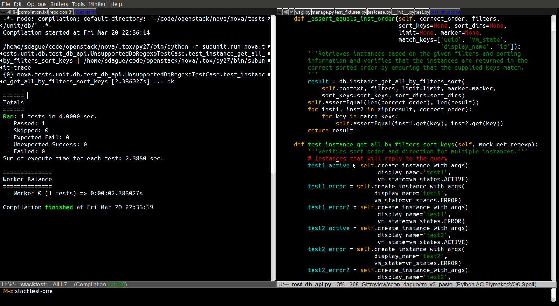This screenshot has width=559, height=306.
Task: Switch to the *epc con 3* tab
Action: [61, 12]
